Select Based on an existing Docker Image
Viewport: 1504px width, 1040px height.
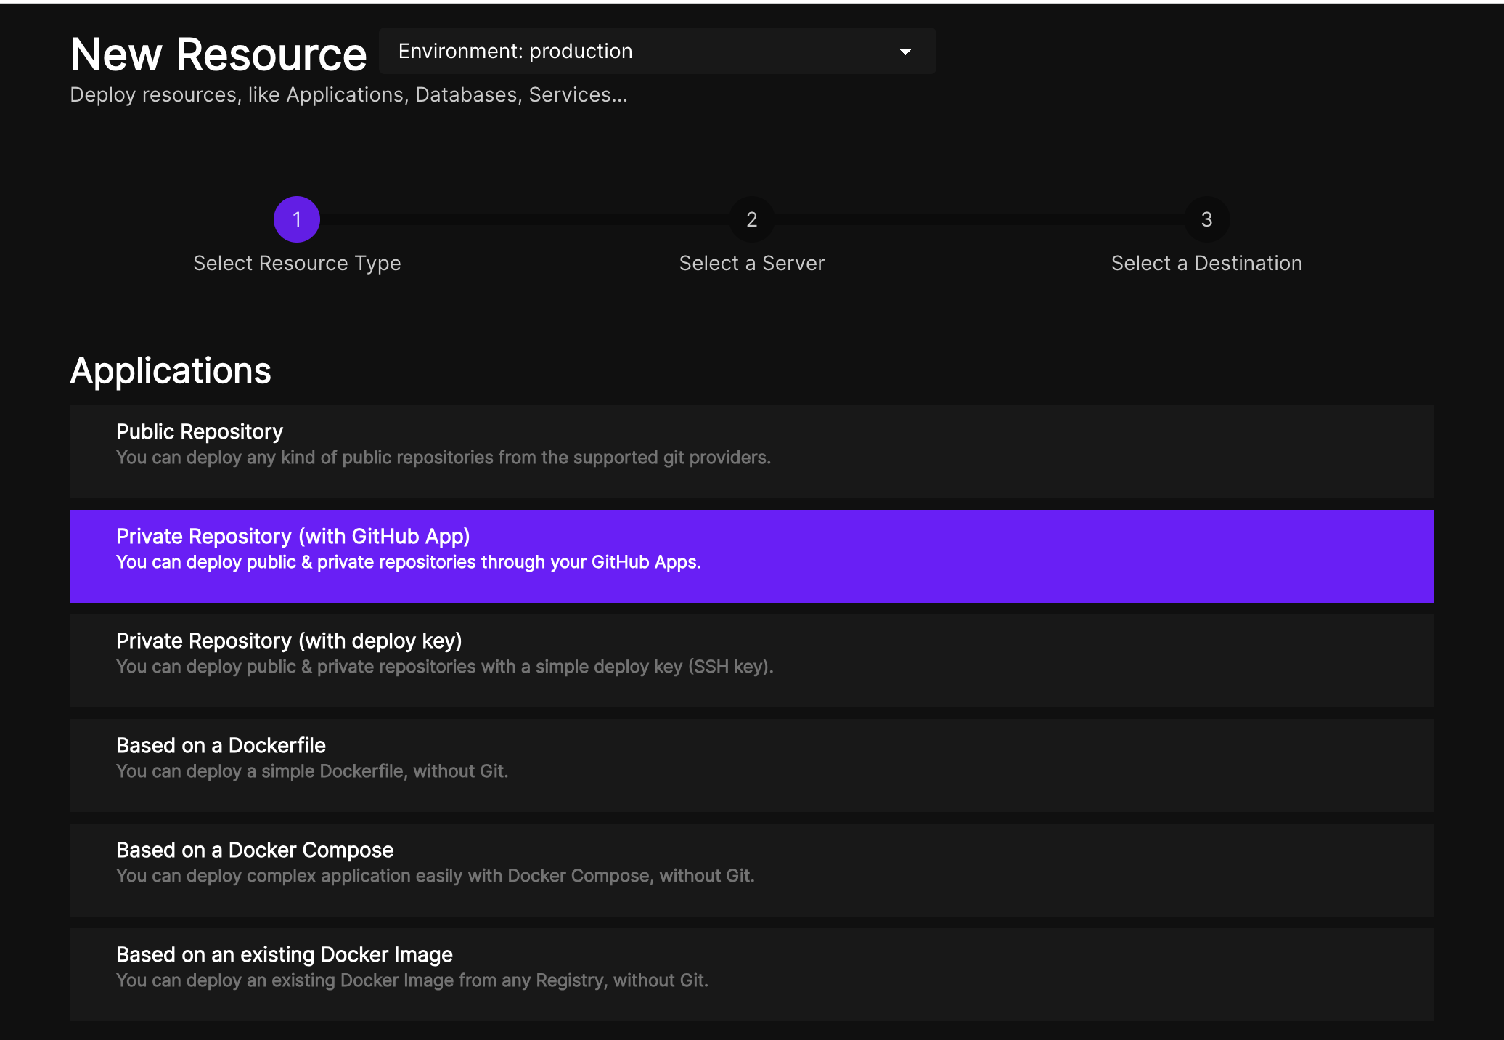click(x=284, y=955)
